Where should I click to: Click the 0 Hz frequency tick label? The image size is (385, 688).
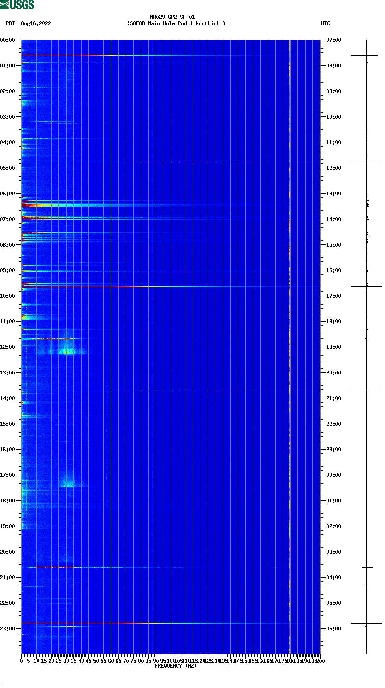(x=21, y=661)
